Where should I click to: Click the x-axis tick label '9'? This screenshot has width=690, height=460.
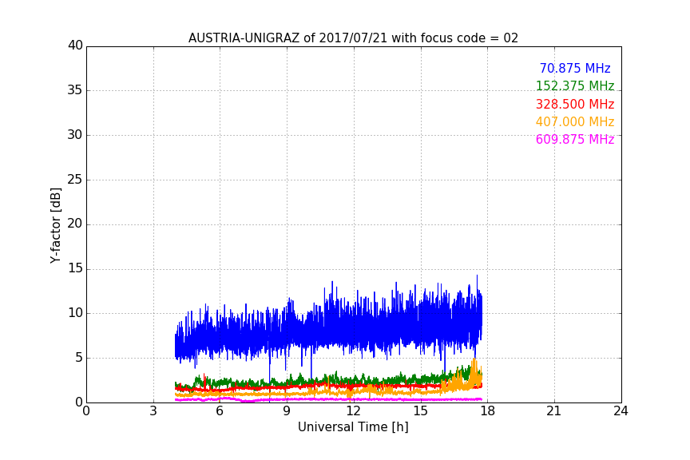(287, 411)
